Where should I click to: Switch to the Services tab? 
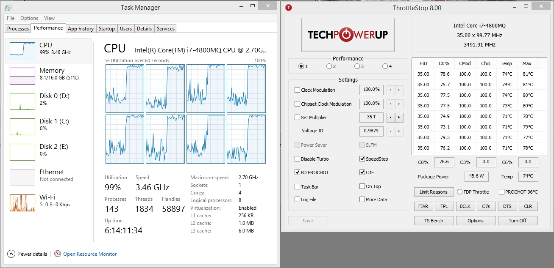click(165, 29)
